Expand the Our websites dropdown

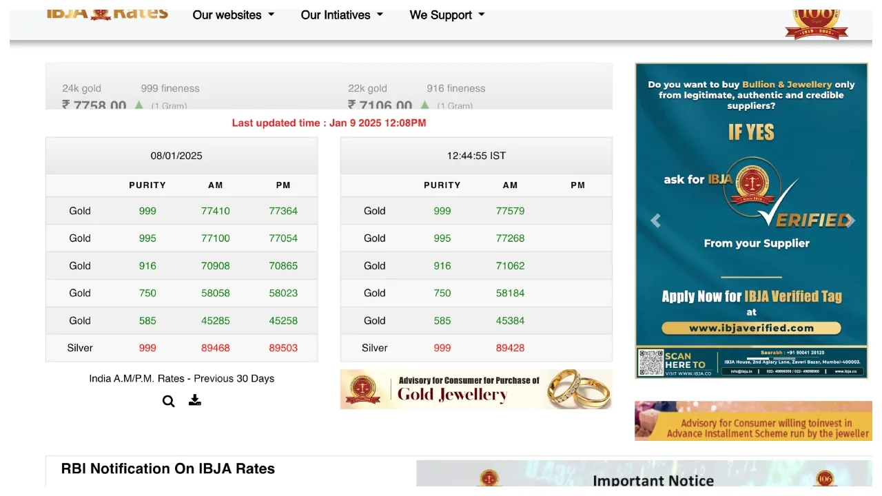[234, 14]
